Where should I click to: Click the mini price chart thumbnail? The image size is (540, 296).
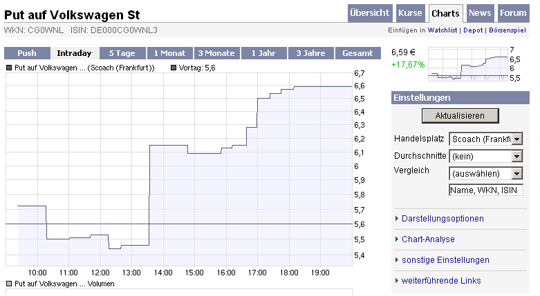point(467,64)
